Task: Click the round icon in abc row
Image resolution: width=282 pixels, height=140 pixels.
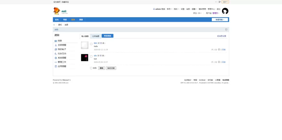Action: pyautogui.click(x=219, y=62)
